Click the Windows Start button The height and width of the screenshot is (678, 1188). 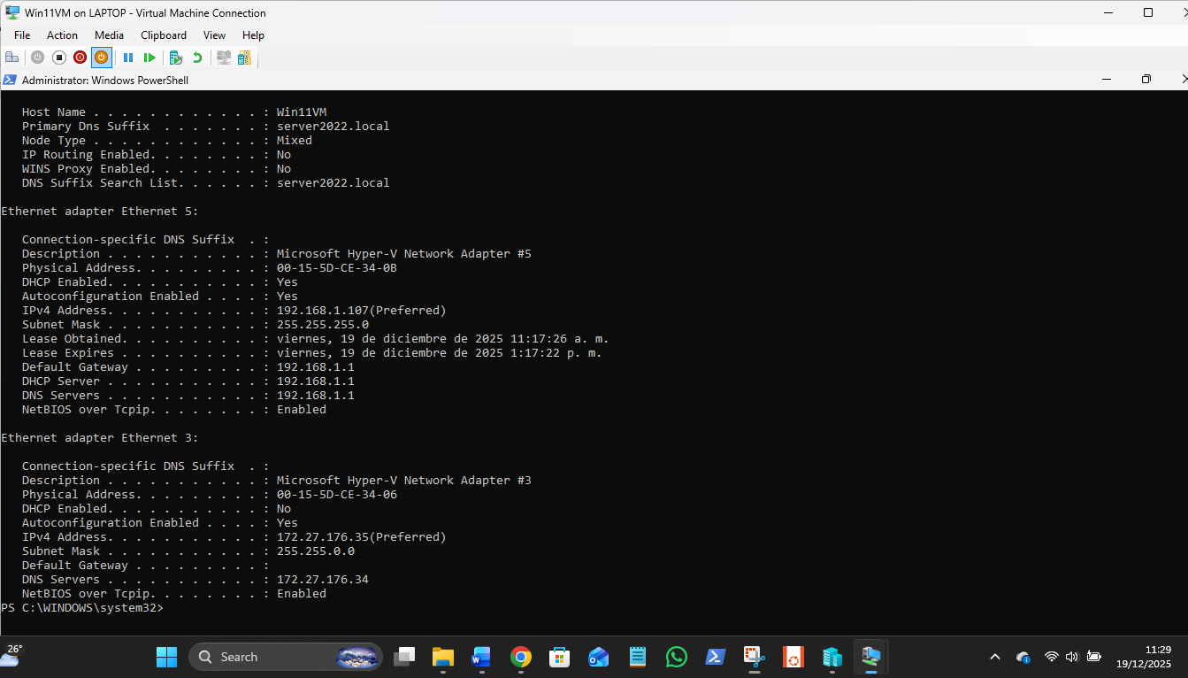coord(166,657)
